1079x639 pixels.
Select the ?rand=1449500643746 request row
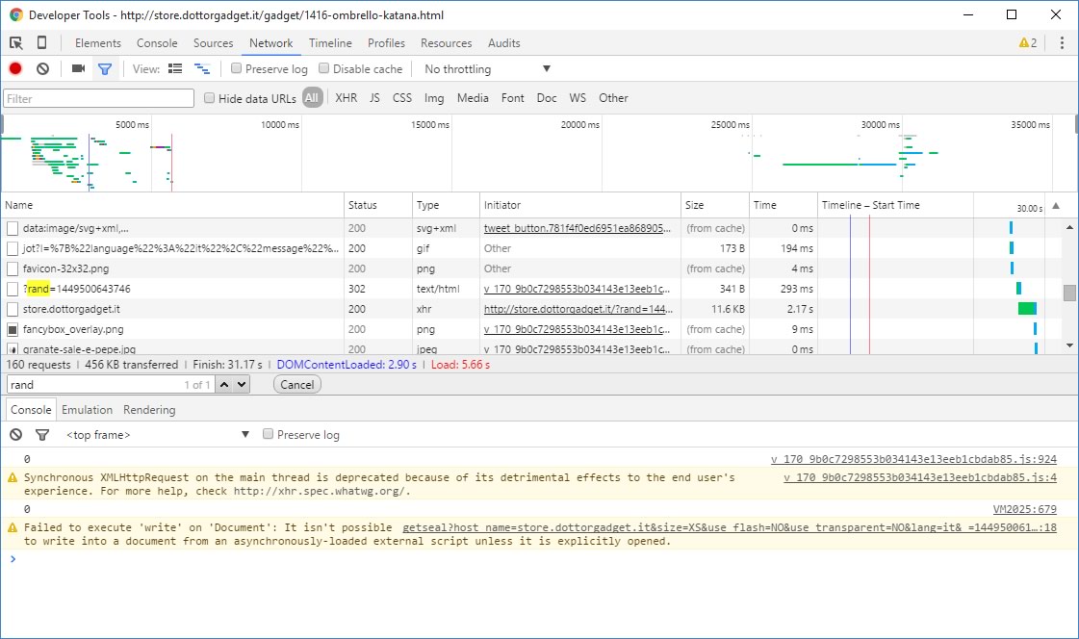409,289
